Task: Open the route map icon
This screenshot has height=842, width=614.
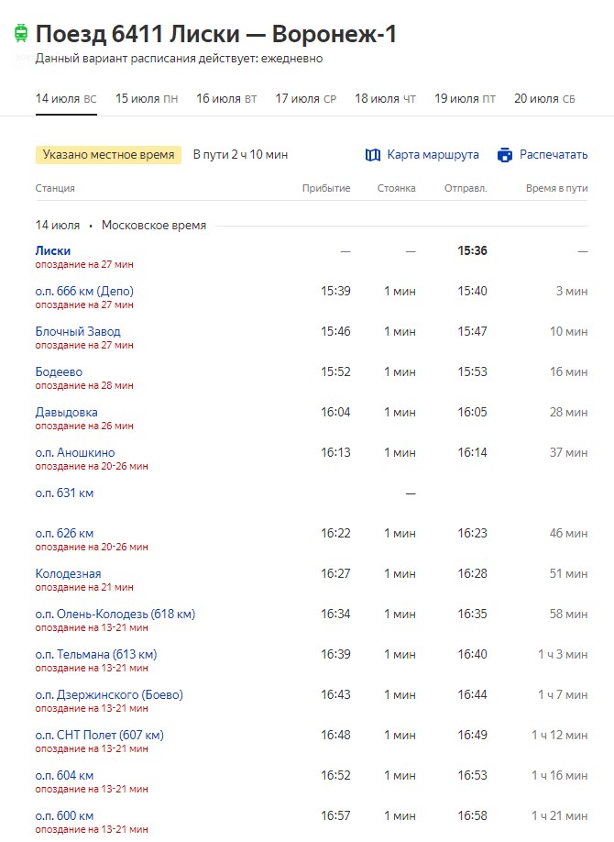Action: coord(372,155)
